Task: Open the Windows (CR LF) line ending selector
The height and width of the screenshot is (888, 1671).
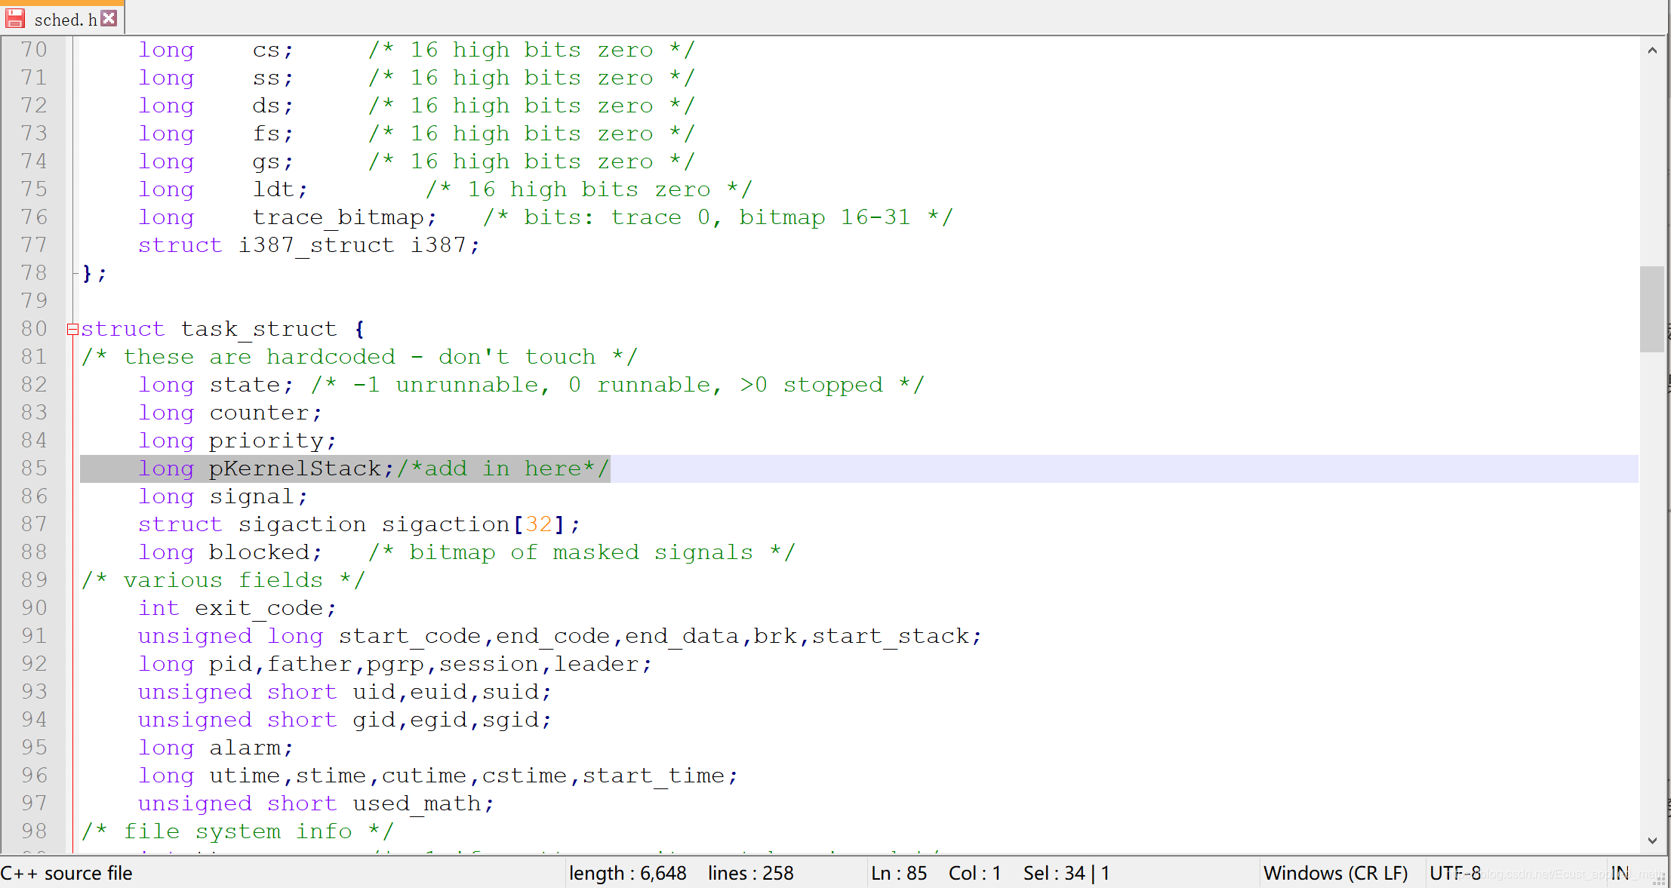Action: pyautogui.click(x=1335, y=873)
